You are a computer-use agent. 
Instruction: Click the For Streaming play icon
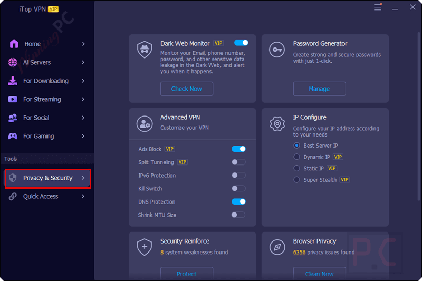13,99
